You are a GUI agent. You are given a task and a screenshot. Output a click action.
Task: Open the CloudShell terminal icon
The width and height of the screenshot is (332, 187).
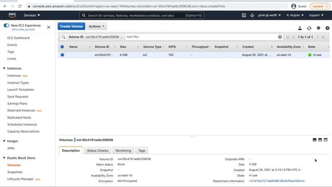(x=244, y=15)
